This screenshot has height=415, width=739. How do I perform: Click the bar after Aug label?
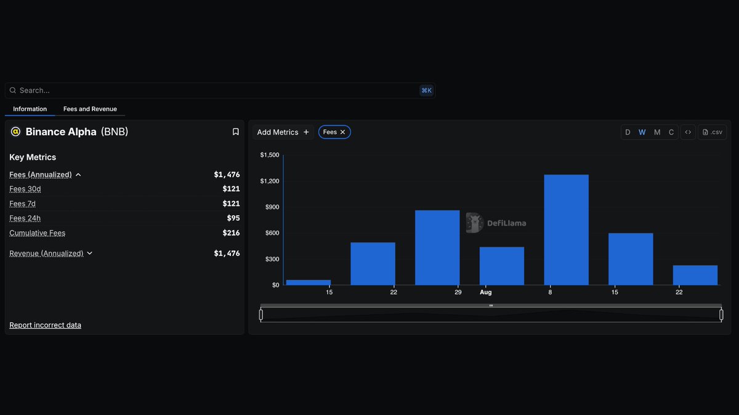[502, 266]
